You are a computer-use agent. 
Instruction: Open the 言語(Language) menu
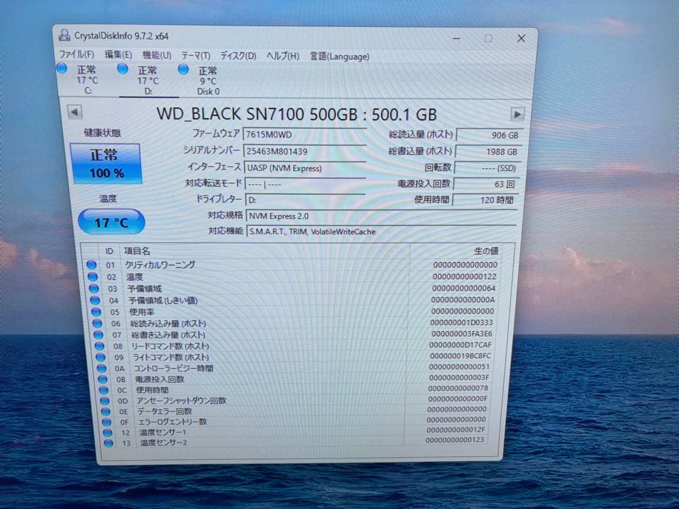[x=342, y=57]
